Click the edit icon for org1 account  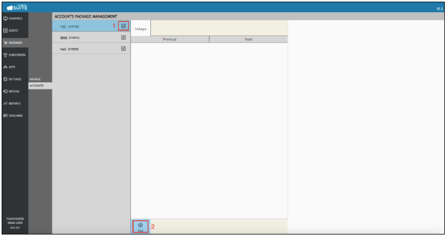point(123,26)
